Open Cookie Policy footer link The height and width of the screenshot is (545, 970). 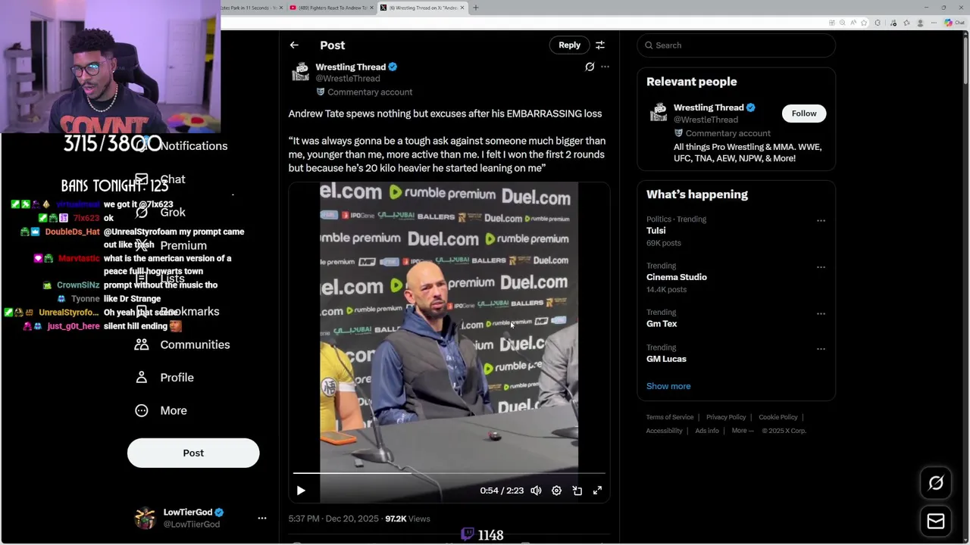click(778, 417)
